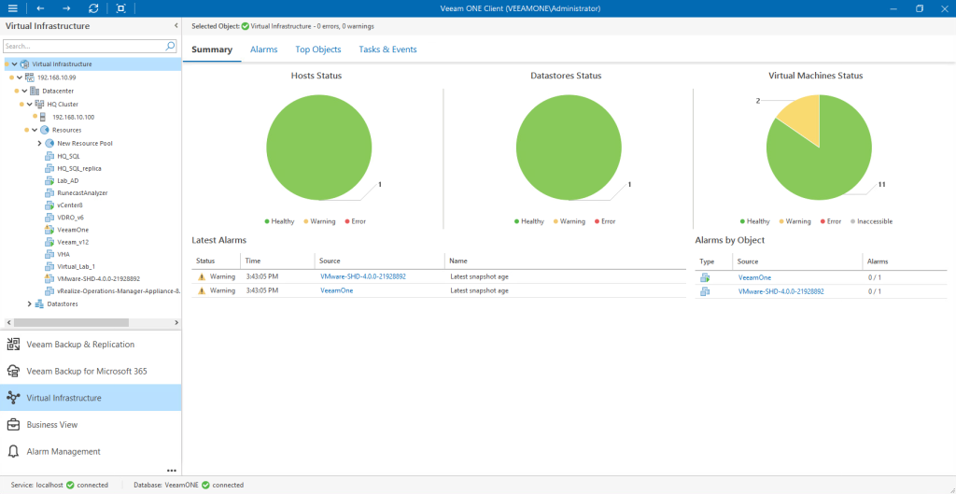The height and width of the screenshot is (494, 956).
Task: Open the VeeamOne link in Latest Alarms
Action: pos(336,290)
